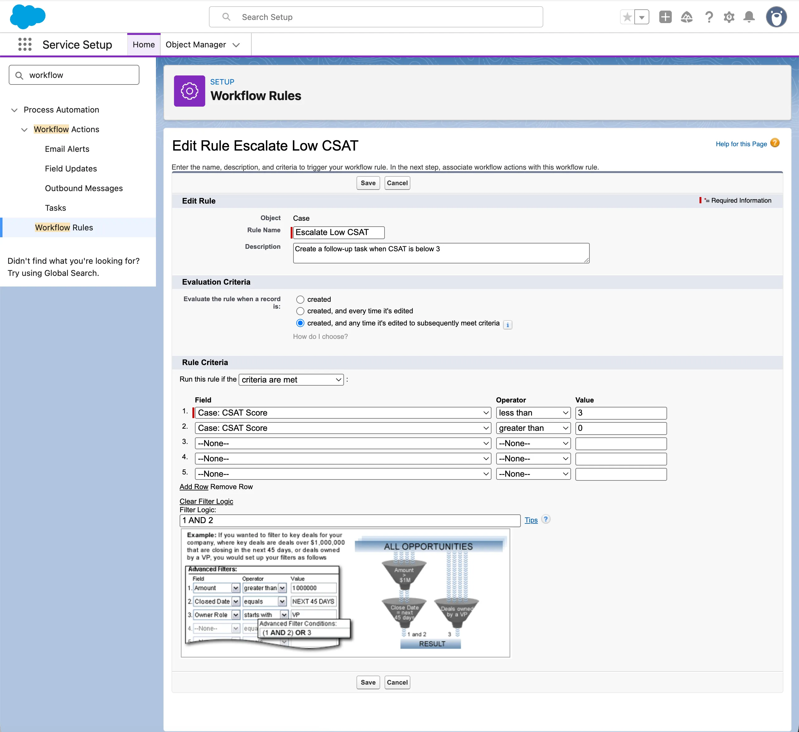Image resolution: width=799 pixels, height=732 pixels.
Task: Open the 'criteria are met' dropdown
Action: pos(291,379)
